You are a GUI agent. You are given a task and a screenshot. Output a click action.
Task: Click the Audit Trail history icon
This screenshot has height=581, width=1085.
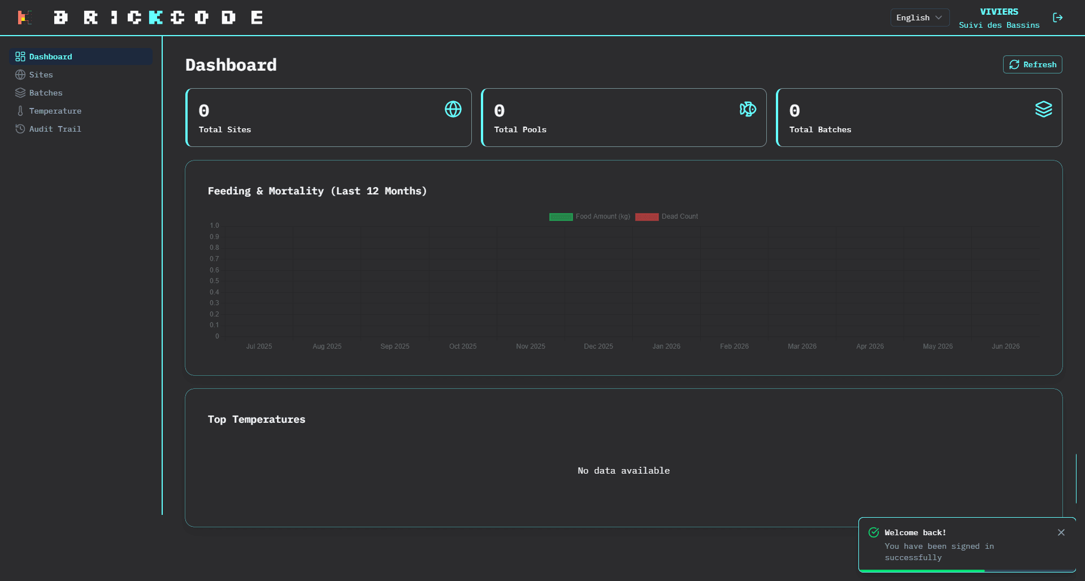20,129
